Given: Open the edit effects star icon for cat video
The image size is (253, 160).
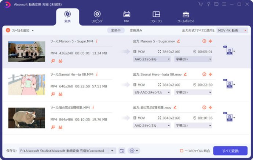Looking at the screenshot, I should tap(53, 127).
